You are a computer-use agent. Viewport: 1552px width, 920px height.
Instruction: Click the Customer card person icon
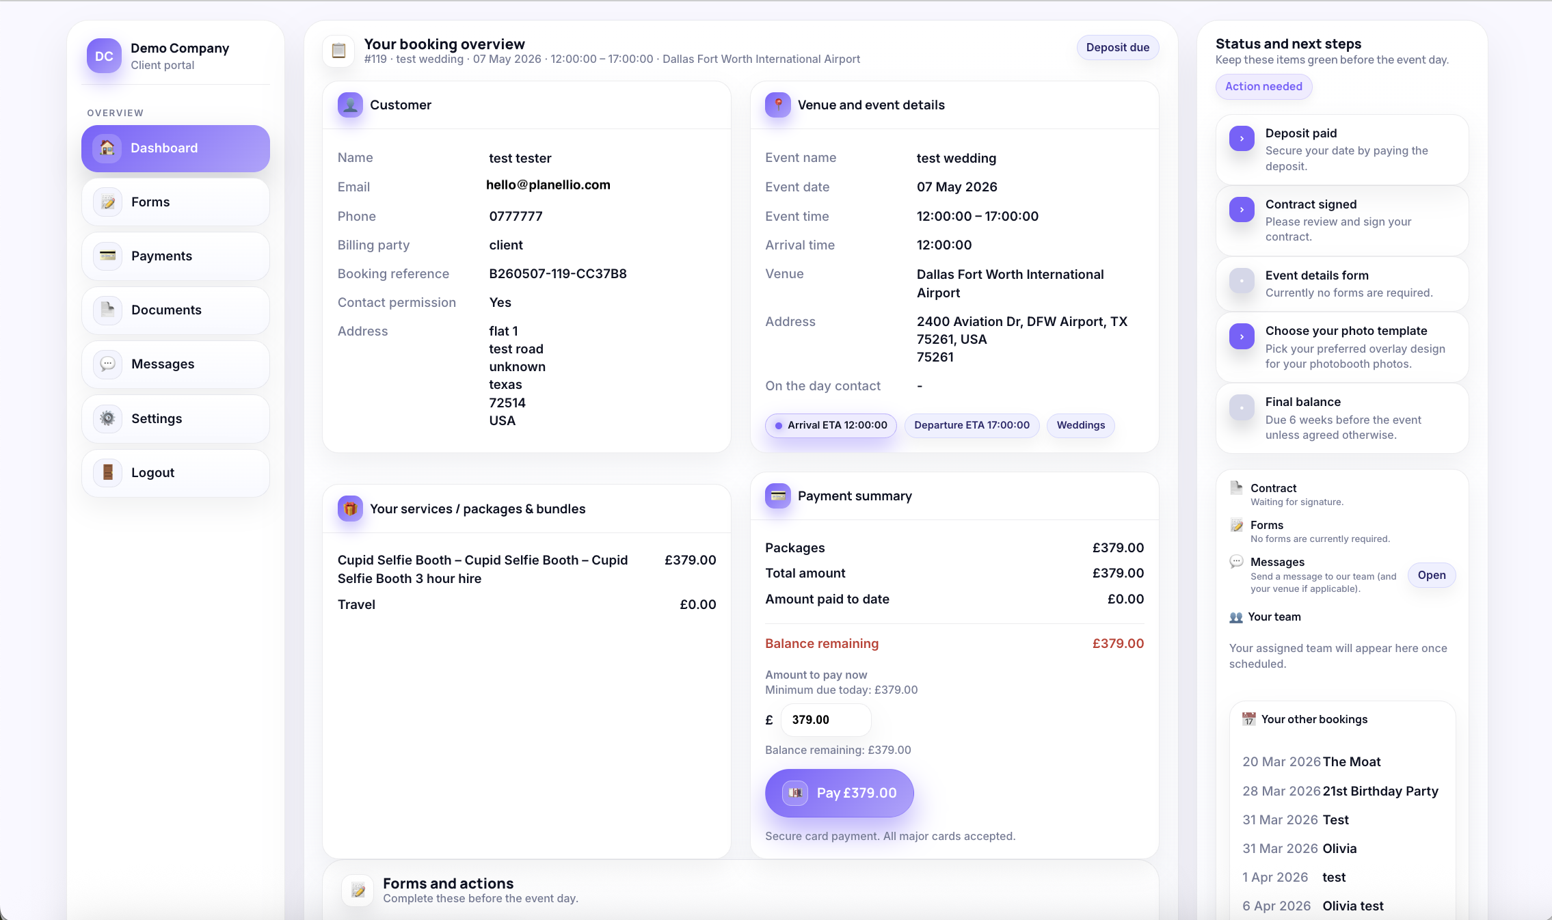coord(350,105)
